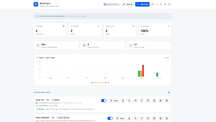
Task: Disable the Feed nou toggle switch
Action: coord(104,101)
